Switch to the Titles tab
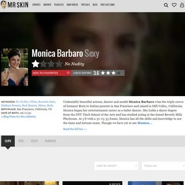185x185 pixels. (x=34, y=141)
